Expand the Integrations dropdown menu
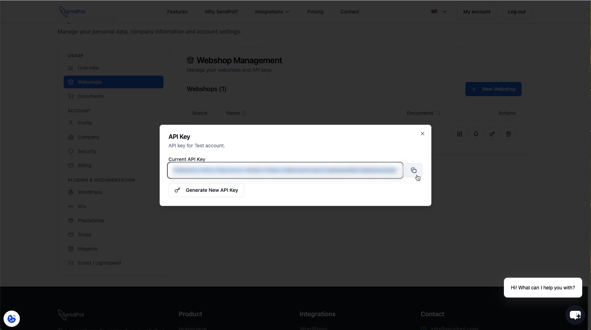The height and width of the screenshot is (330, 591). click(x=272, y=12)
